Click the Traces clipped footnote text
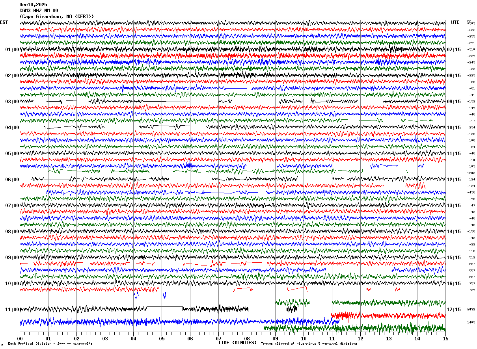This screenshot has width=477, height=349. (x=309, y=344)
